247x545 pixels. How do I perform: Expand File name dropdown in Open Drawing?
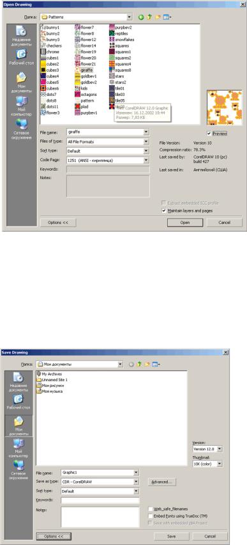[x=146, y=132]
